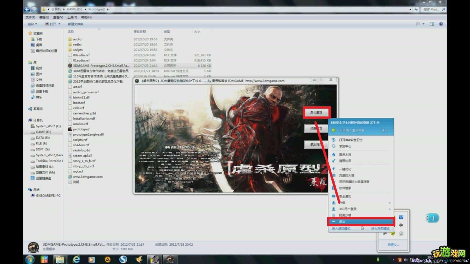Screen dimensions: 470x264
Task: Open the Xunlei bird taskbar icon
Action: coord(139,259)
